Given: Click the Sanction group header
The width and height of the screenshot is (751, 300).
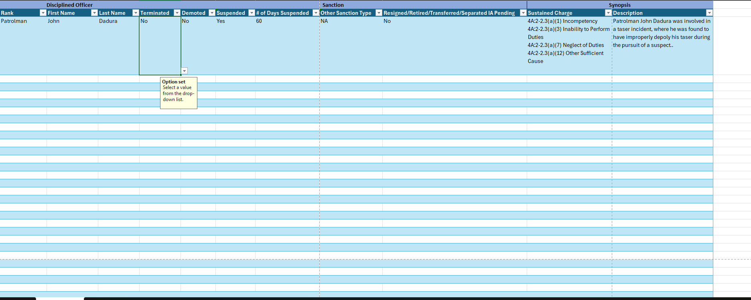Looking at the screenshot, I should click(x=333, y=5).
